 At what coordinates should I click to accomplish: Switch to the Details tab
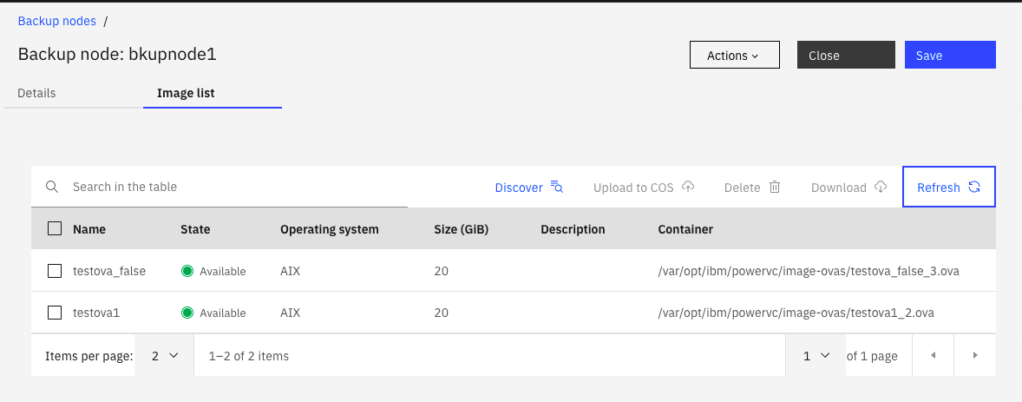pos(36,93)
